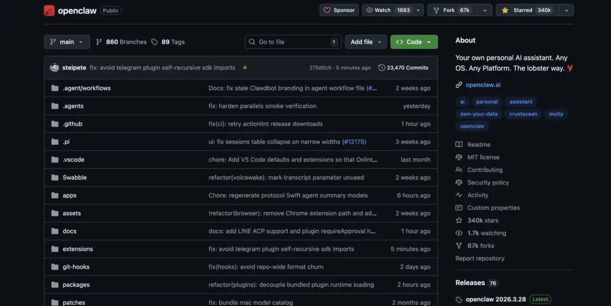Image resolution: width=611 pixels, height=306 pixels.
Task: Select the 'personal' topic tag
Action: tap(487, 101)
